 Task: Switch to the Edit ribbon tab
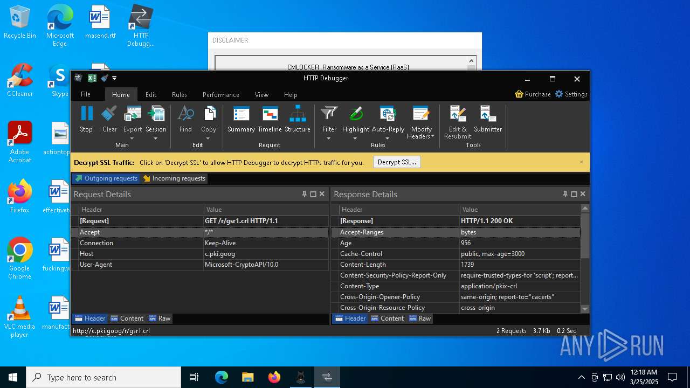[x=151, y=94]
